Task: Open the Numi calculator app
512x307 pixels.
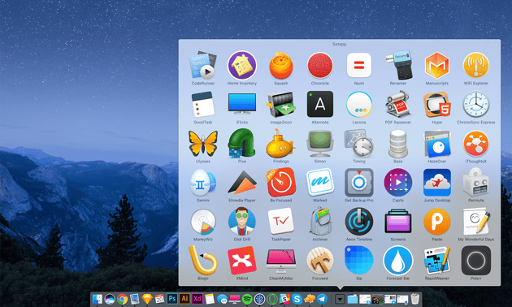Action: coord(359,65)
